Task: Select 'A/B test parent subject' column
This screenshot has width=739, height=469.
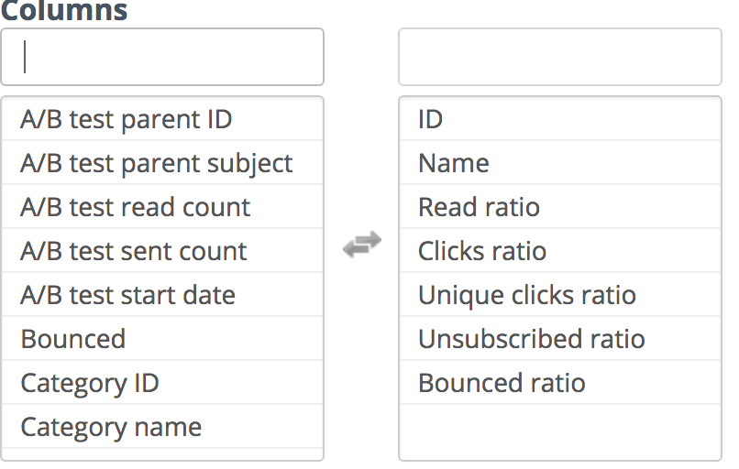Action: [x=162, y=163]
